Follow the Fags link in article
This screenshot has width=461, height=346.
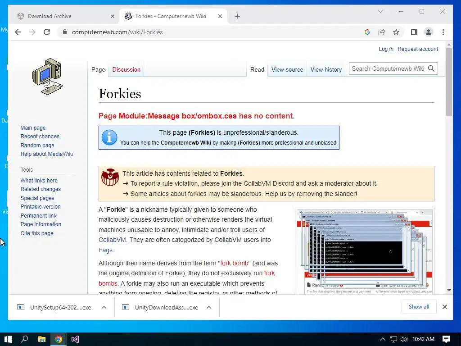[x=105, y=250]
